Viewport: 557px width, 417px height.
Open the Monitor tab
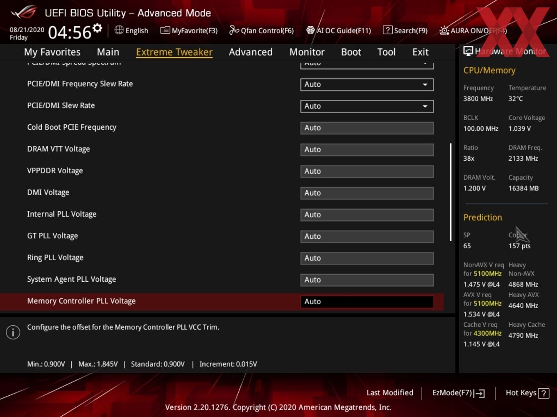[307, 52]
